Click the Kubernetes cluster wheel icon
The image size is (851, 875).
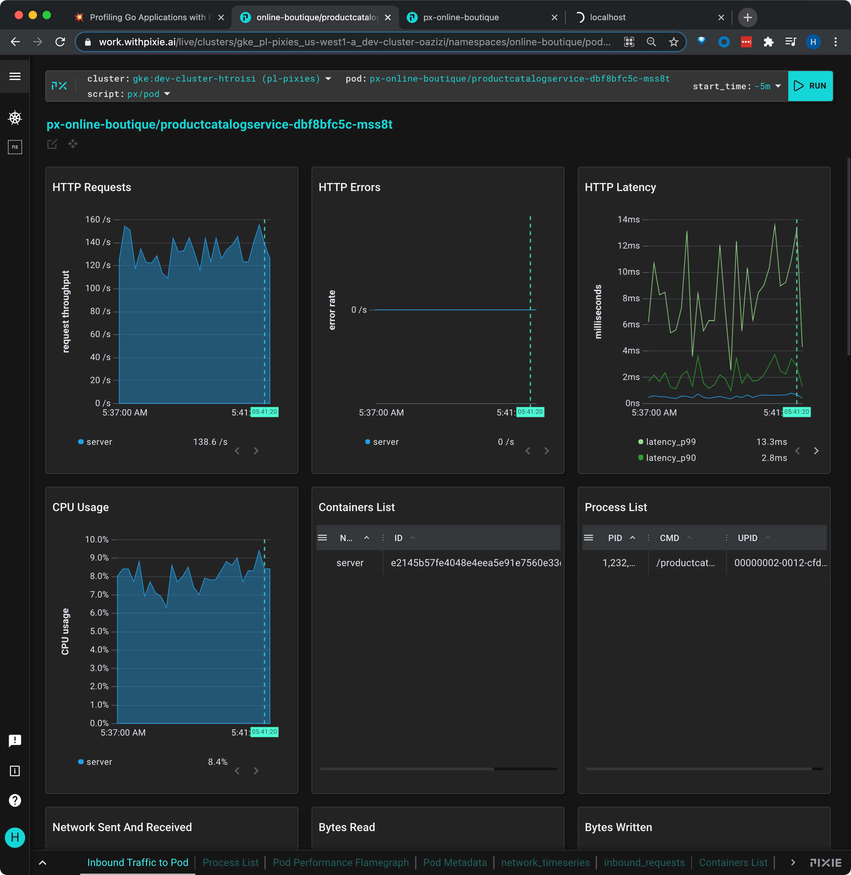point(15,118)
